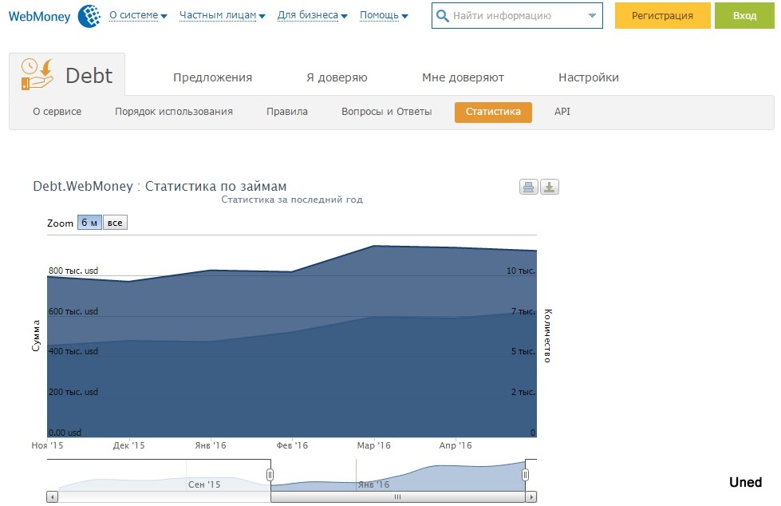
Task: Click the navigator scrollbar left arrow
Action: pos(53,497)
